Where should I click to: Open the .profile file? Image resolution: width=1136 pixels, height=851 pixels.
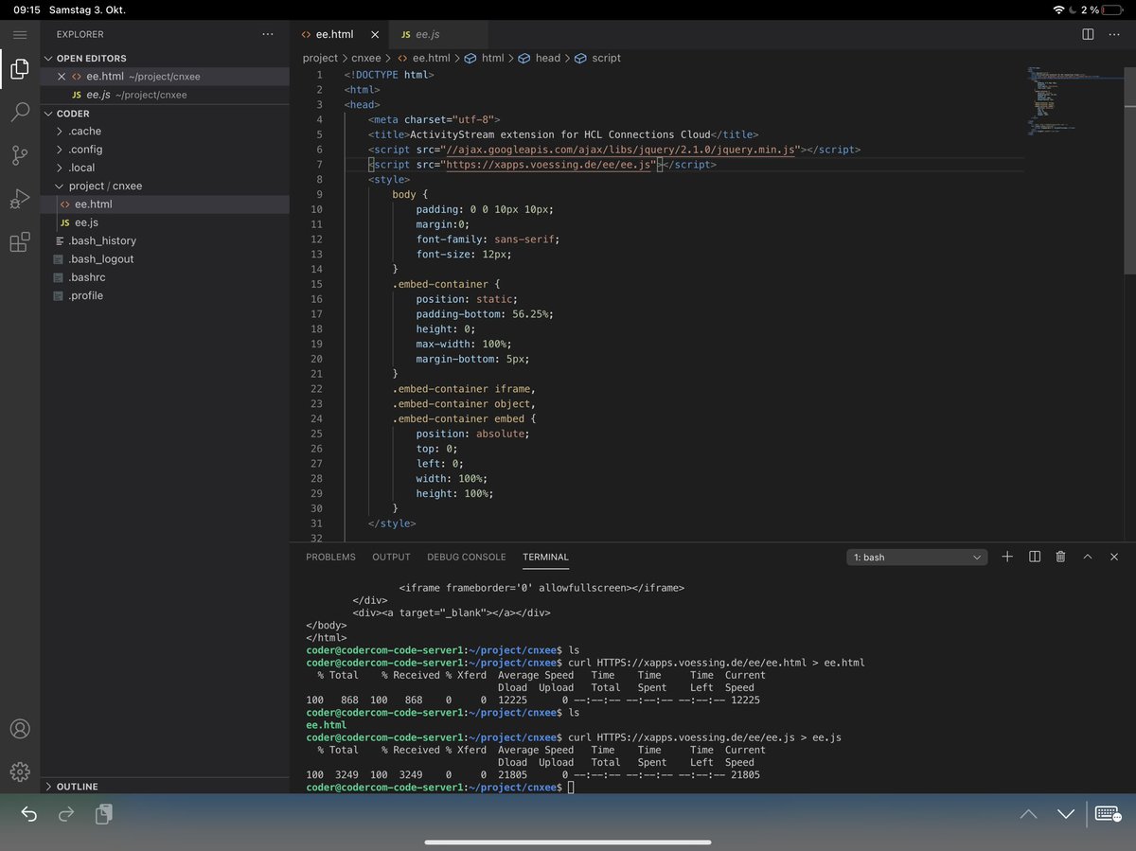[165, 296]
